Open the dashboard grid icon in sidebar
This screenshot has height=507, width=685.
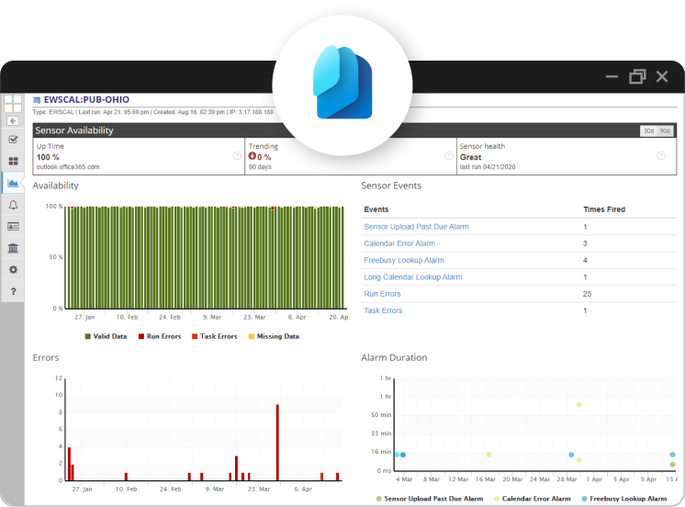point(13,162)
